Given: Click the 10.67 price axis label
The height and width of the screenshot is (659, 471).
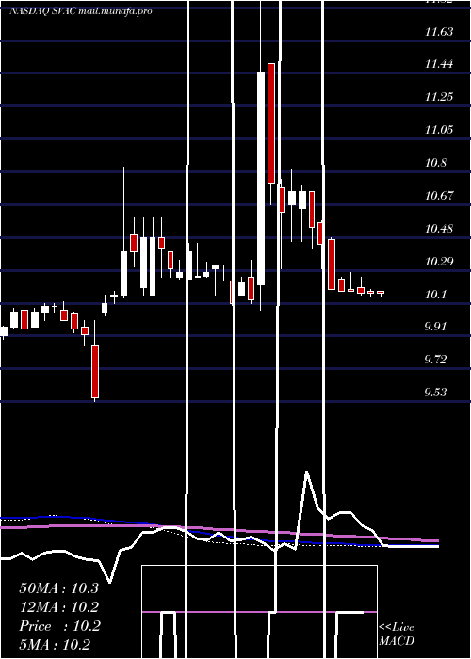Looking at the screenshot, I should coord(439,196).
